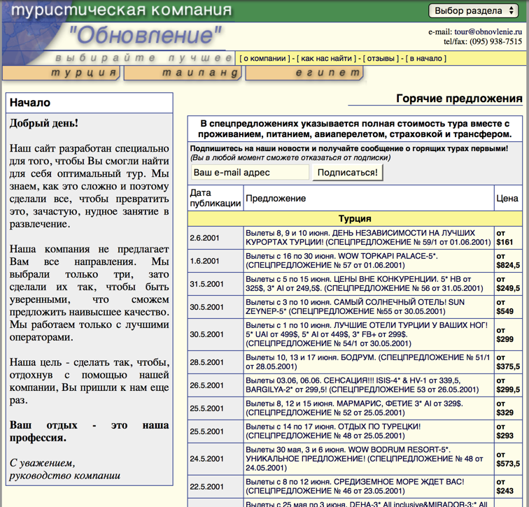Open the ЛУЧШИЕ ОТЕЛИ ТУРЦИИ У ВАШИХ НОГ offer

pos(367,334)
